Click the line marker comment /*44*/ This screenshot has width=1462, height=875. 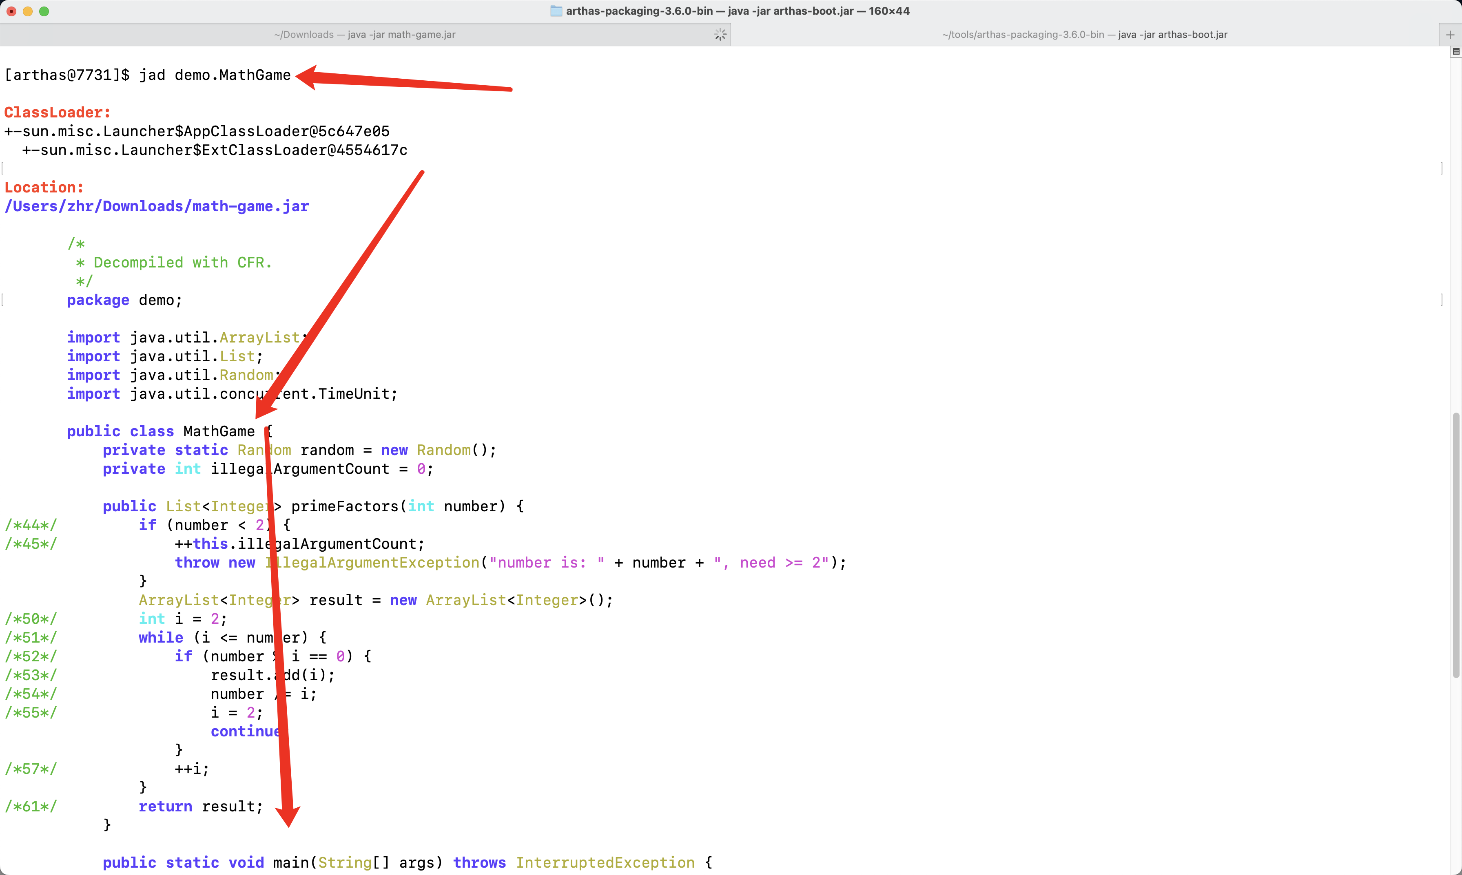click(x=31, y=525)
